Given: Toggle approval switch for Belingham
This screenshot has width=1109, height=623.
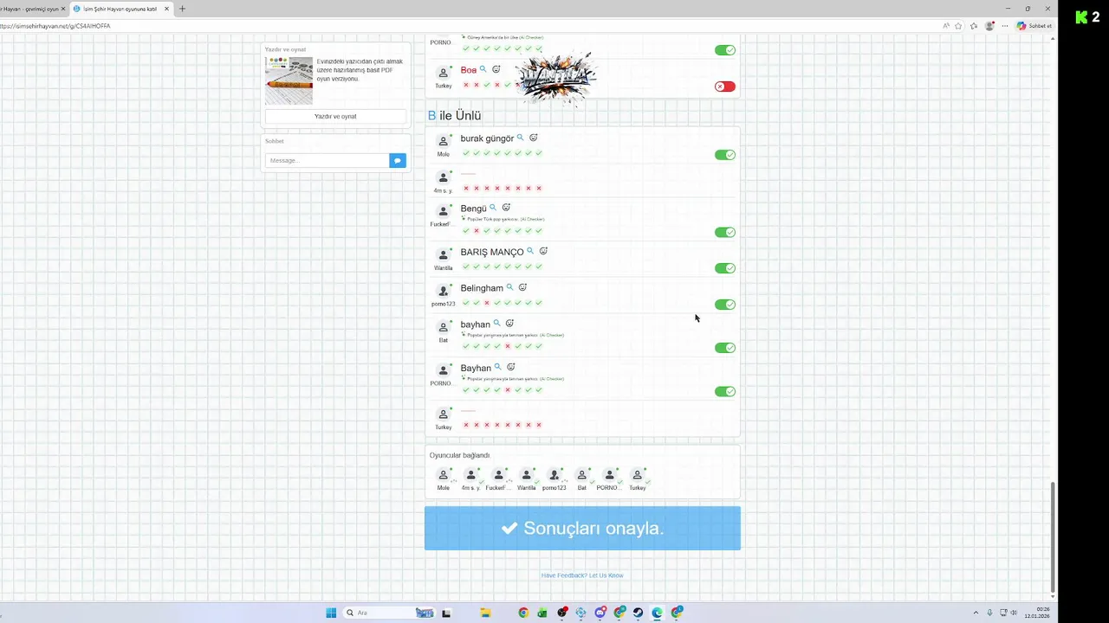Looking at the screenshot, I should click(x=725, y=305).
